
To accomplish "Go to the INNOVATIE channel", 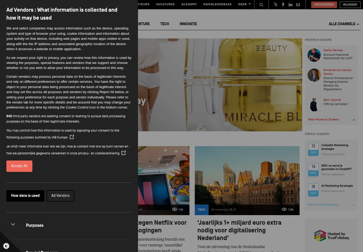I will point(188,24).
